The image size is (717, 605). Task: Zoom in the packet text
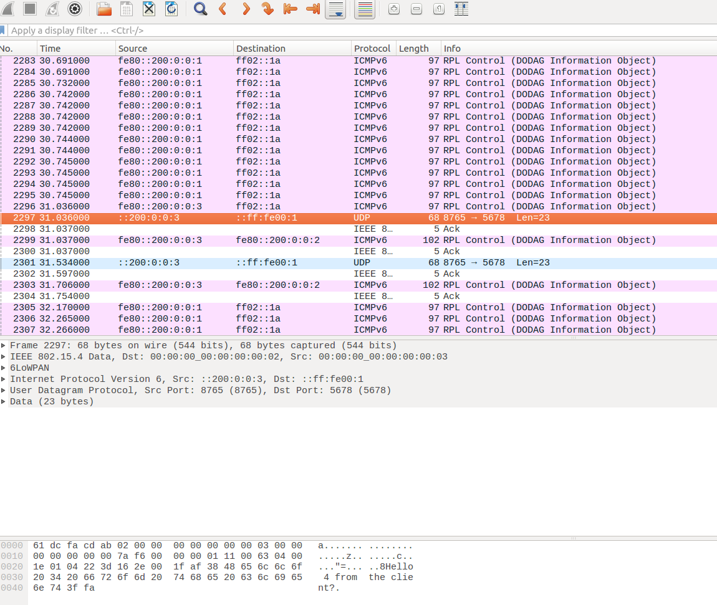393,8
